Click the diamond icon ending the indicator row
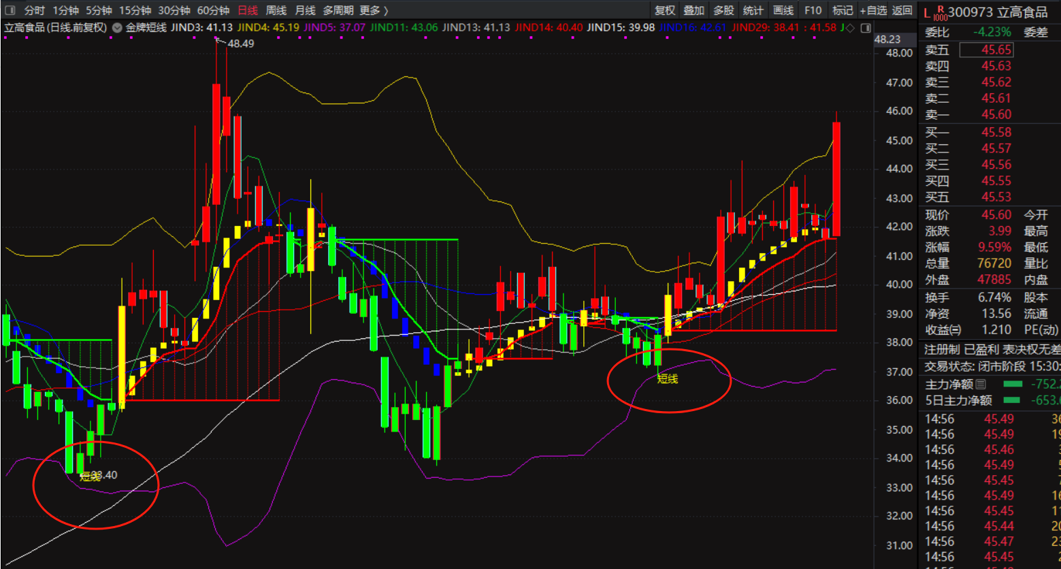This screenshot has width=1061, height=569. 850,28
